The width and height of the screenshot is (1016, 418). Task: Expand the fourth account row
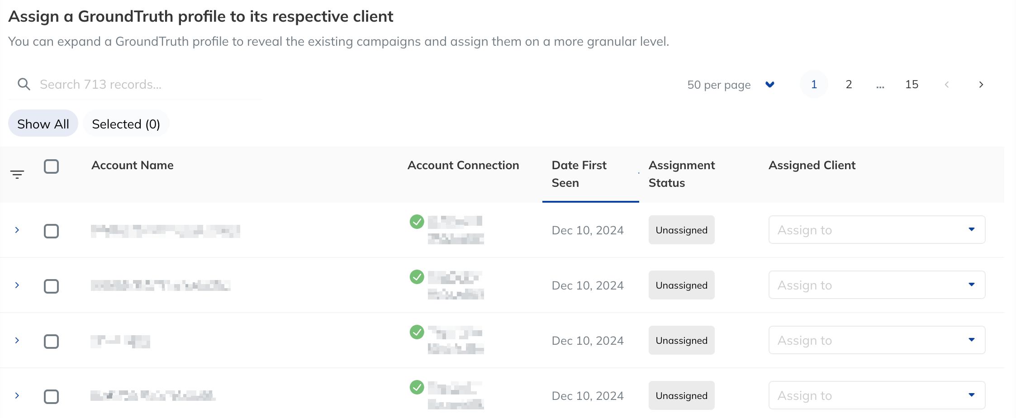pos(17,395)
